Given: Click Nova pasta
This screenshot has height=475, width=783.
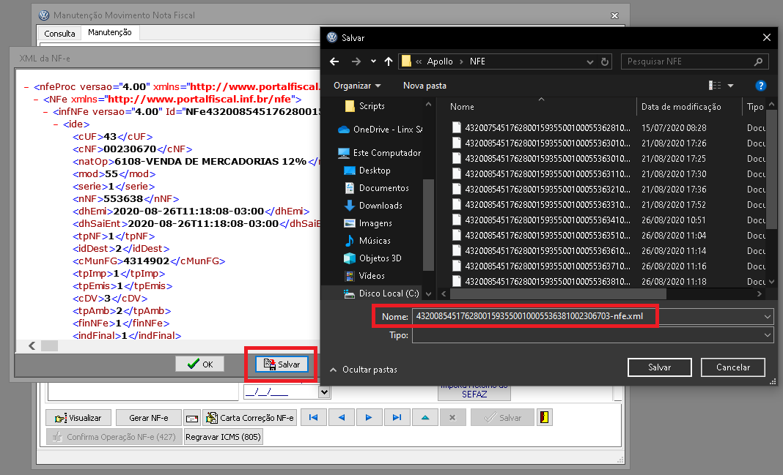Looking at the screenshot, I should pyautogui.click(x=424, y=86).
